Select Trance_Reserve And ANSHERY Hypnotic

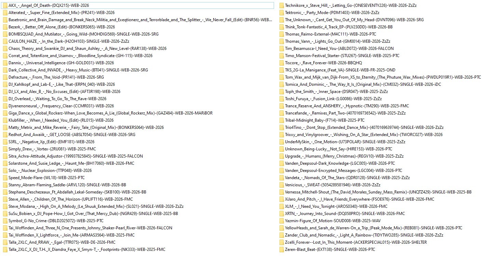347,106
